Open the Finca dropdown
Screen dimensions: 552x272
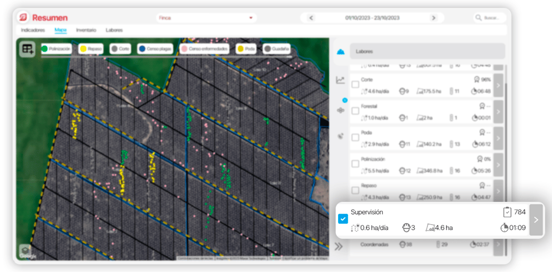pos(207,18)
